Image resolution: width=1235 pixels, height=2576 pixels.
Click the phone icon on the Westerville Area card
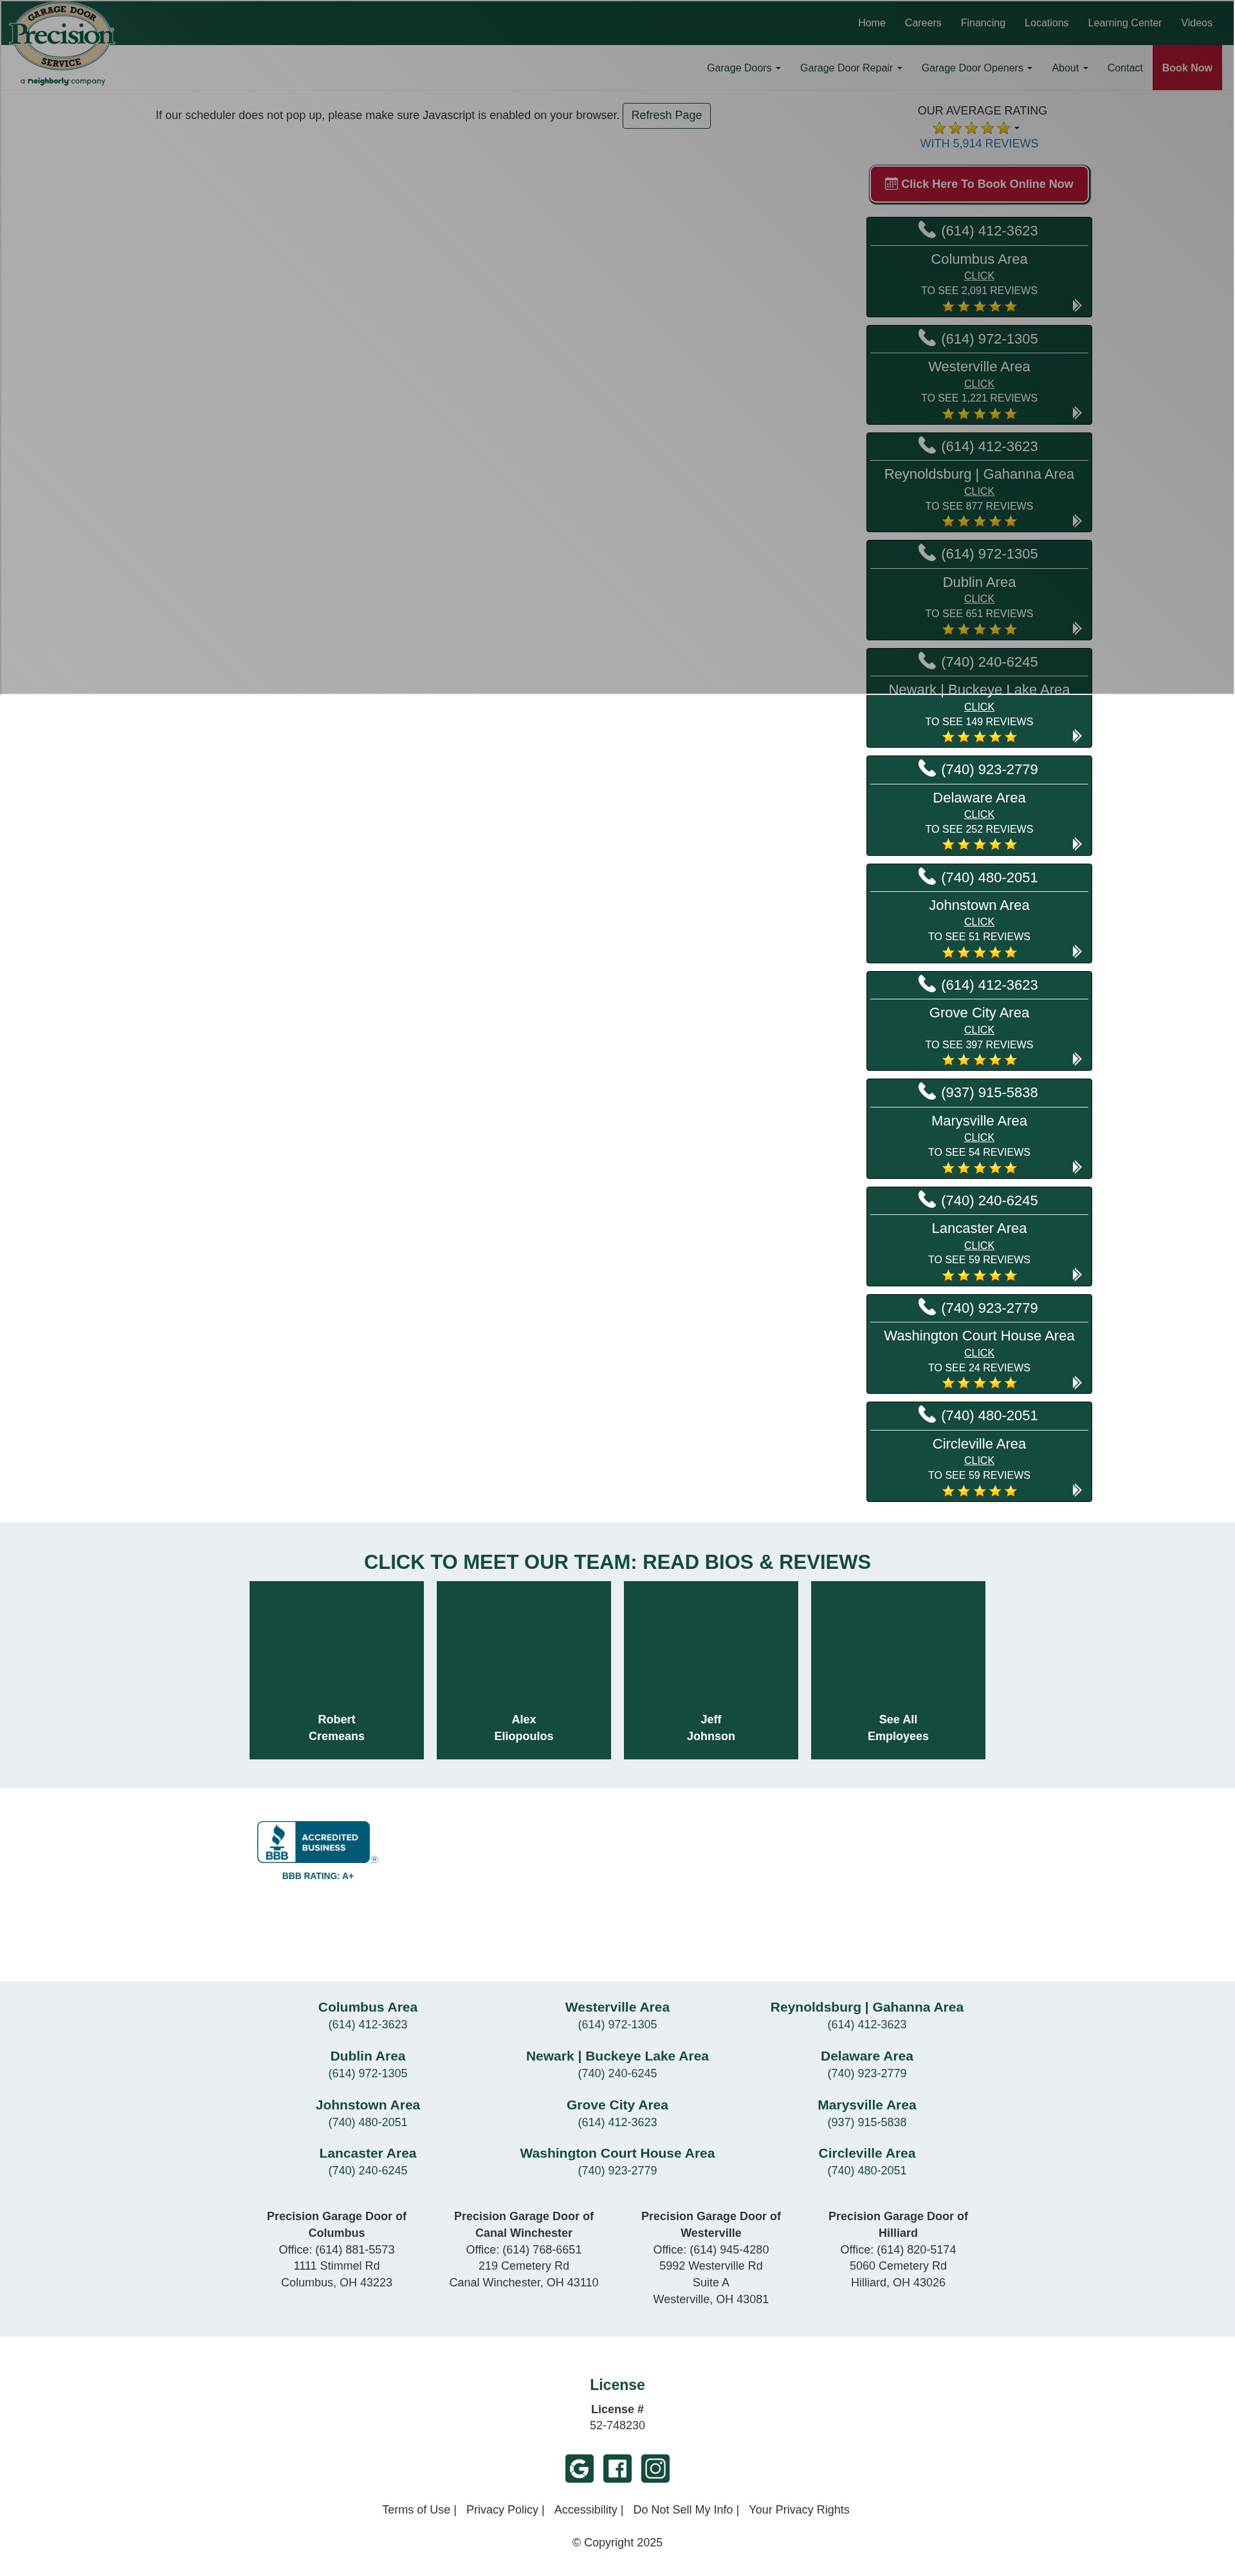coord(928,338)
